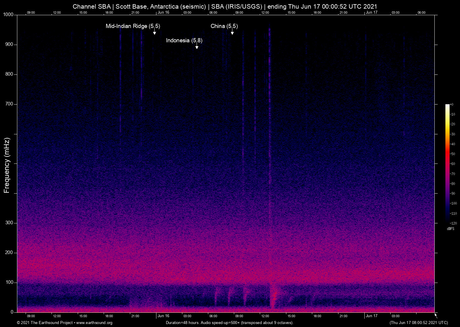Click the arrow marker beneath China (5.5)
The height and width of the screenshot is (327, 460).
pos(232,32)
